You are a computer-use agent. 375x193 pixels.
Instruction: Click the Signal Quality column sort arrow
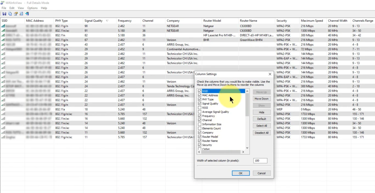click(107, 21)
